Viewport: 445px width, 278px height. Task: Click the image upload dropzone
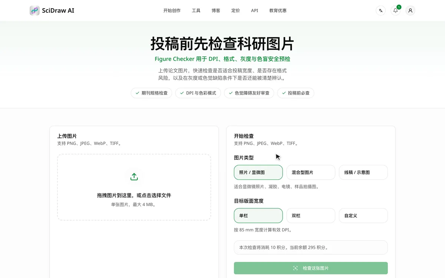[x=134, y=187]
